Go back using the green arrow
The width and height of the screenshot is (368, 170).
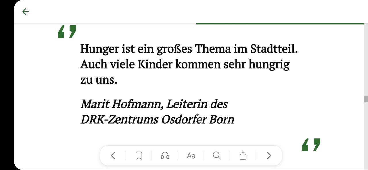pos(26,12)
